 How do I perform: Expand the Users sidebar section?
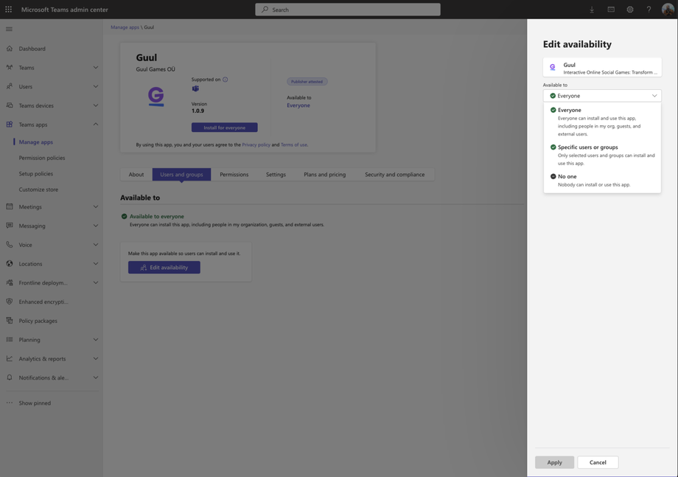click(96, 86)
